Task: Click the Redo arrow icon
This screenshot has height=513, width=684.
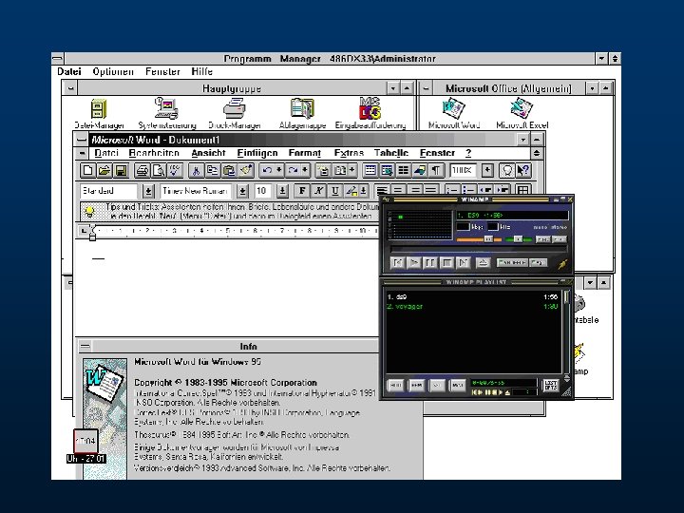Action: (293, 170)
